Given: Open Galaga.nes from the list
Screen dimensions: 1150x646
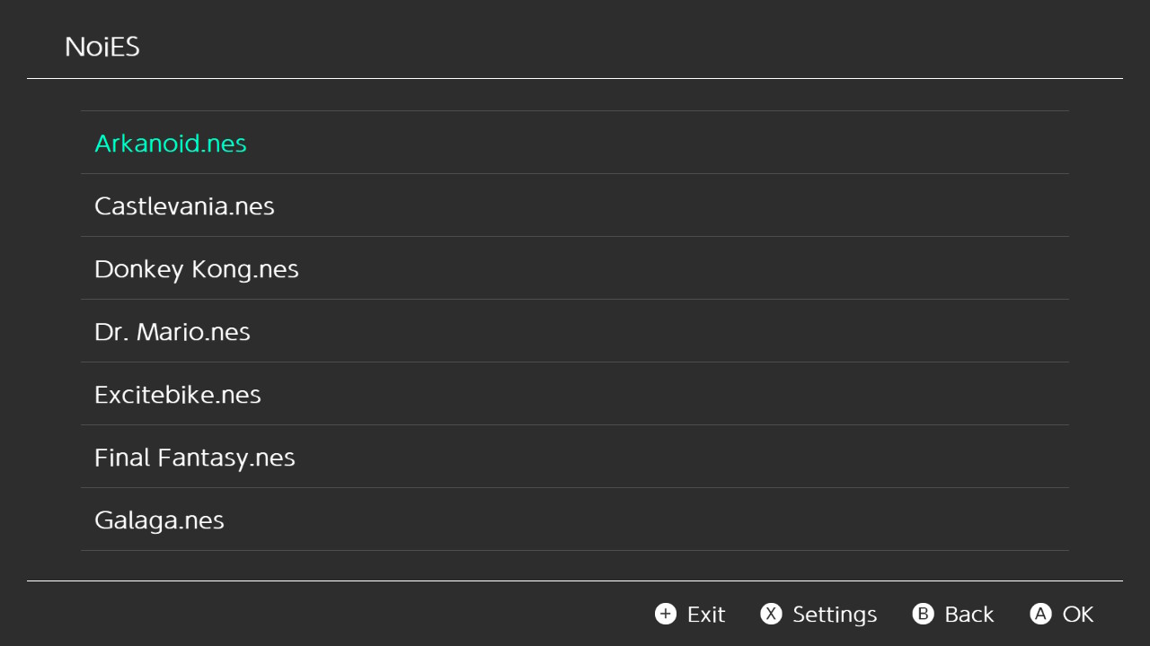Looking at the screenshot, I should coord(159,520).
